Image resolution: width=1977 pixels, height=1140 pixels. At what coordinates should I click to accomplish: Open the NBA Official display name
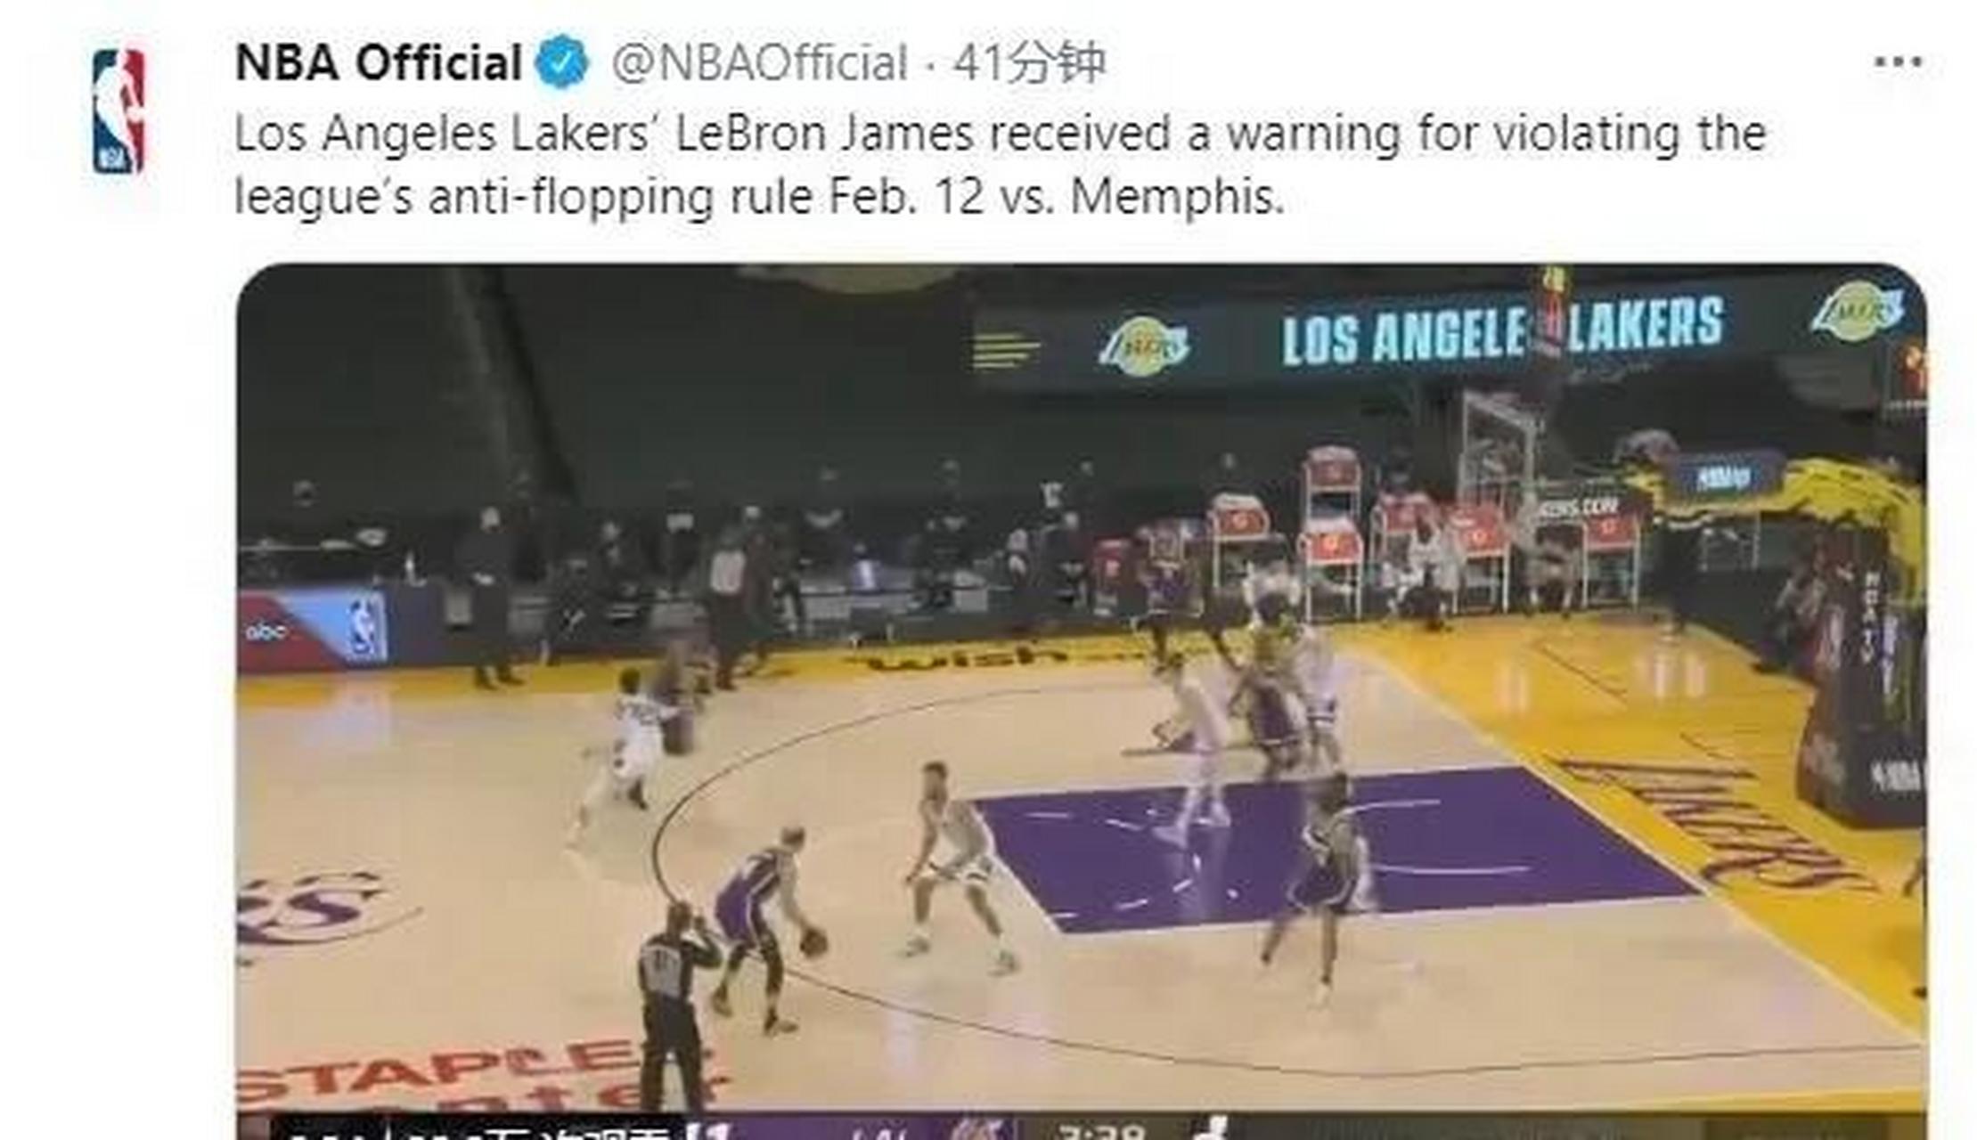pos(378,62)
